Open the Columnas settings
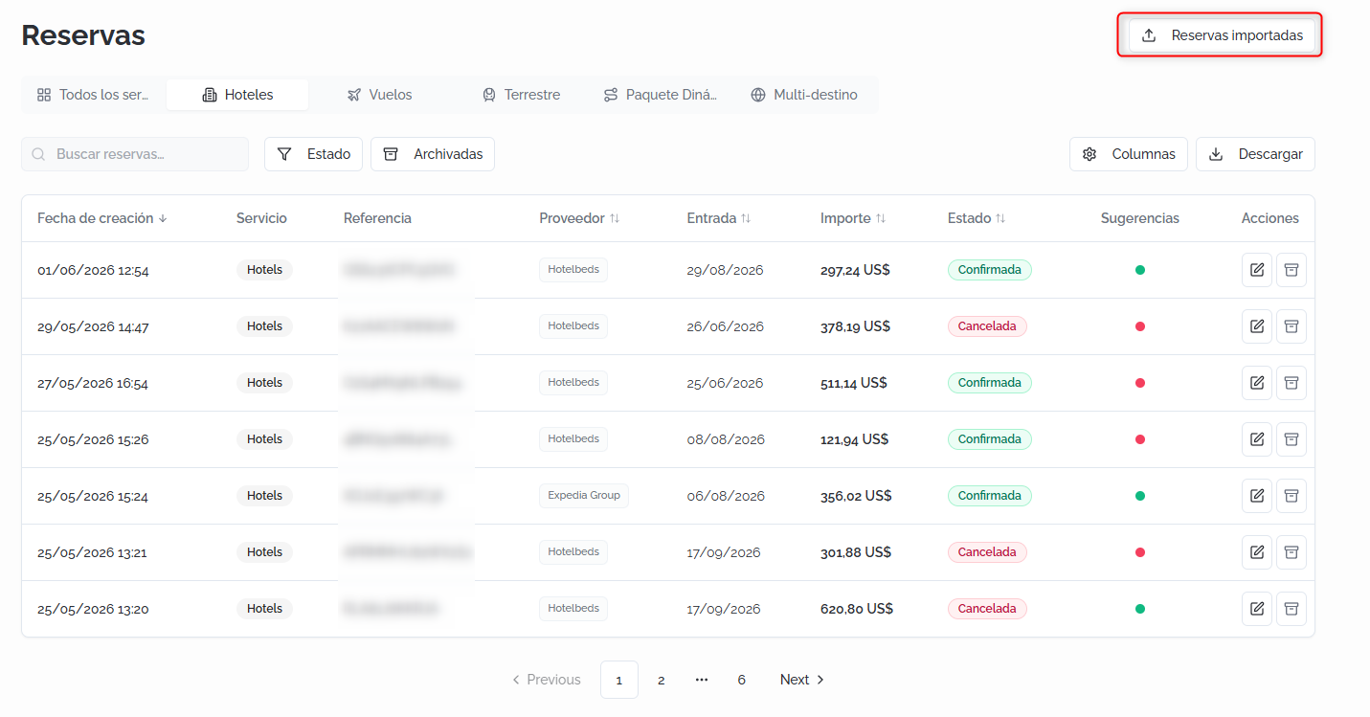 (x=1129, y=154)
